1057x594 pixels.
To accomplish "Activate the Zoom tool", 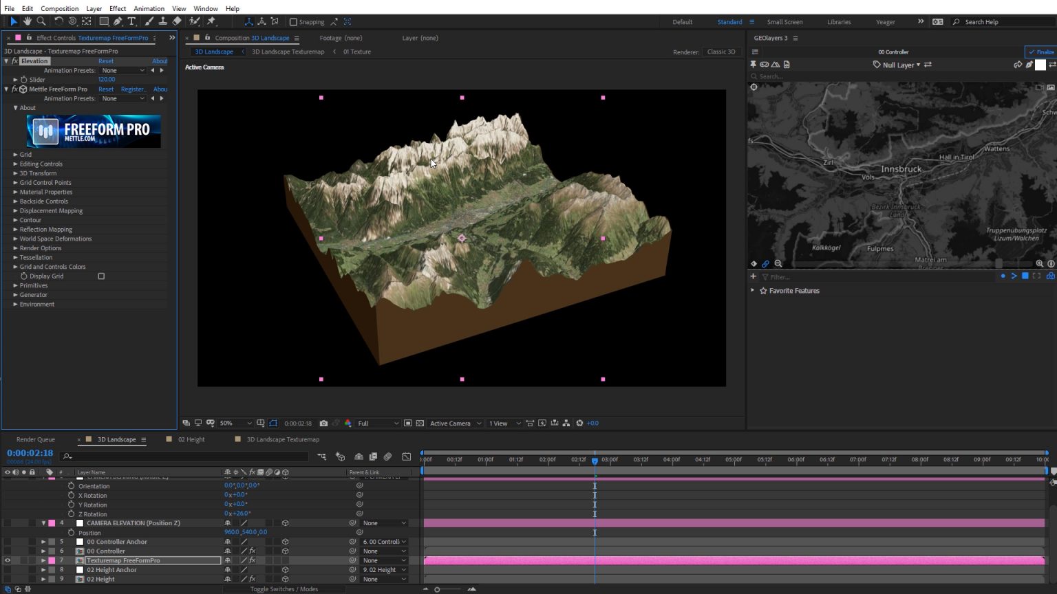I will 41,21.
